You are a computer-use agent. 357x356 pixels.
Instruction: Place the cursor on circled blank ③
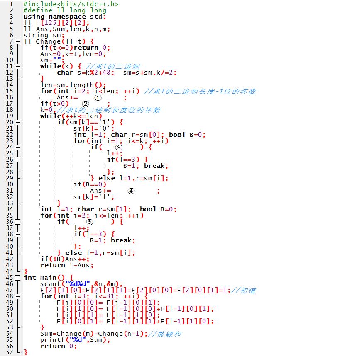pos(119,148)
